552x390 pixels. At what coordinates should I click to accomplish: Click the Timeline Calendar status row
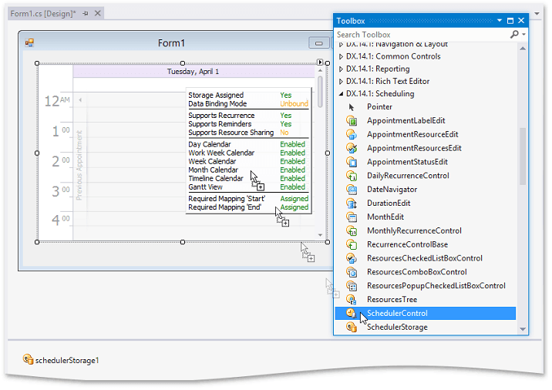[248, 179]
